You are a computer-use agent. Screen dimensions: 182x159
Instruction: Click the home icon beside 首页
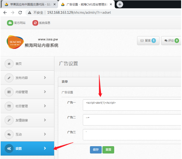tap(9, 63)
